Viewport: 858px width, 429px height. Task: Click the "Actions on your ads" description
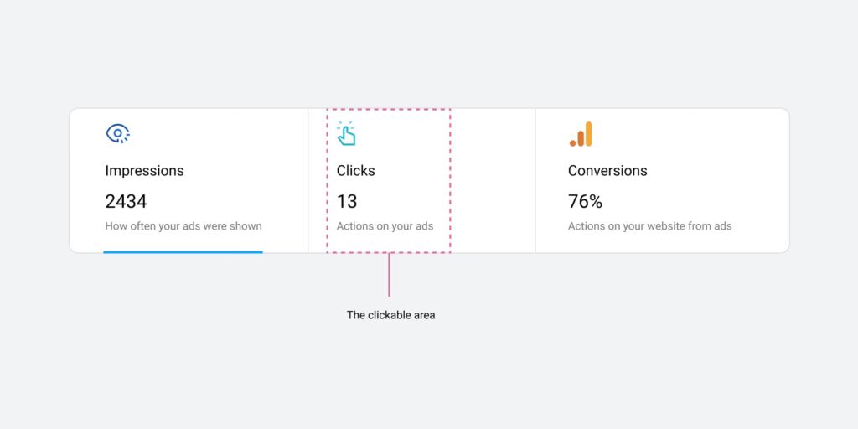(x=385, y=226)
